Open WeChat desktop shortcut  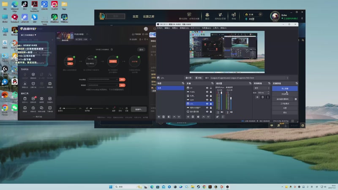tap(15, 109)
